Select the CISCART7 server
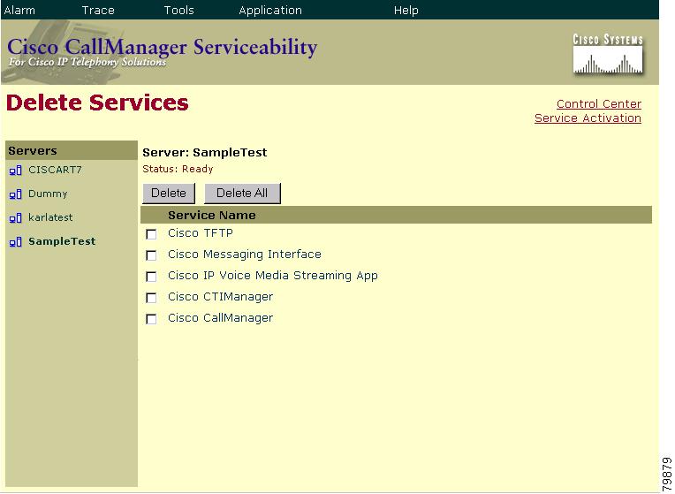The height and width of the screenshot is (494, 675). coord(55,170)
